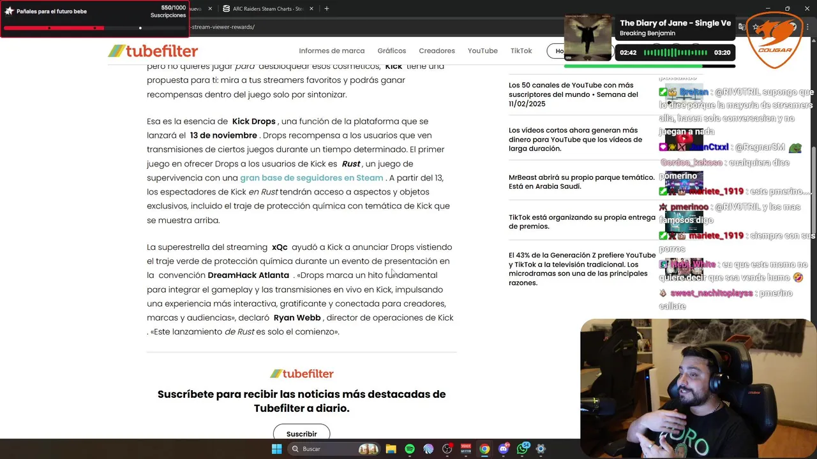Click the browser address bar URL
Screen dimensions: 817x459
(223, 27)
